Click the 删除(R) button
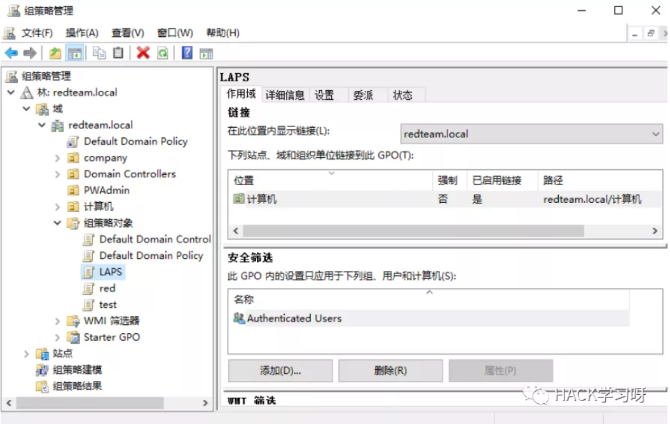Screen dimensions: 670x426 pyautogui.click(x=390, y=371)
